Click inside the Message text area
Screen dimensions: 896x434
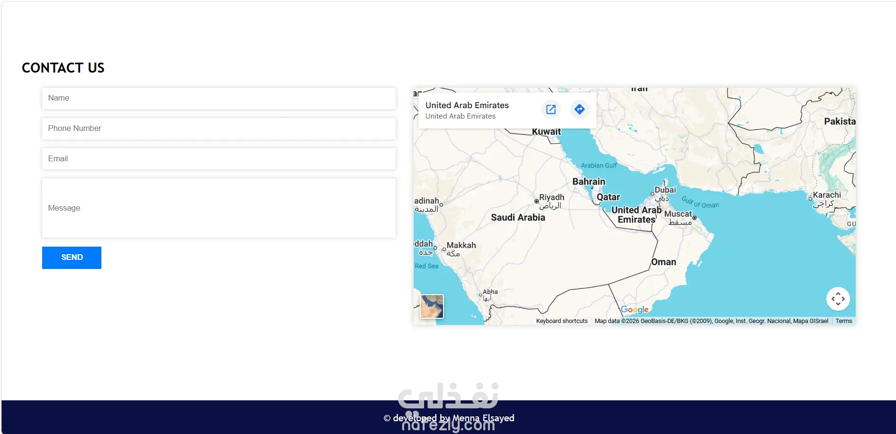219,208
